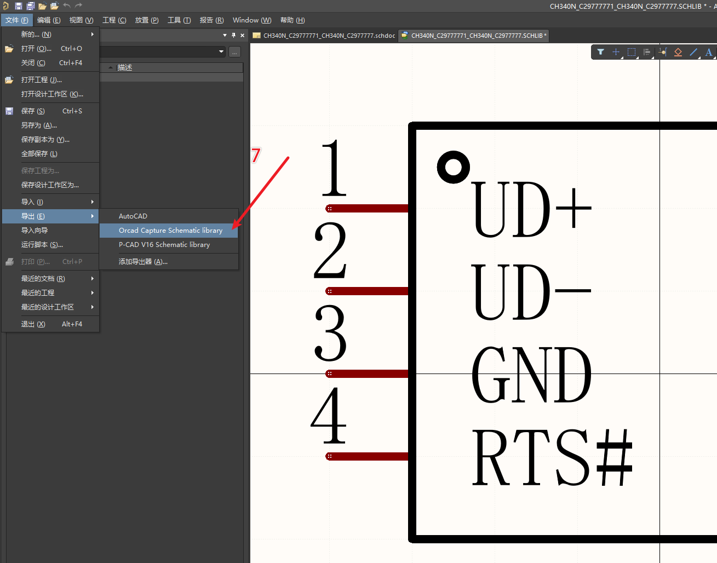Click the open document folder icon in title bar
Viewport: 717px width, 563px height.
tap(42, 6)
